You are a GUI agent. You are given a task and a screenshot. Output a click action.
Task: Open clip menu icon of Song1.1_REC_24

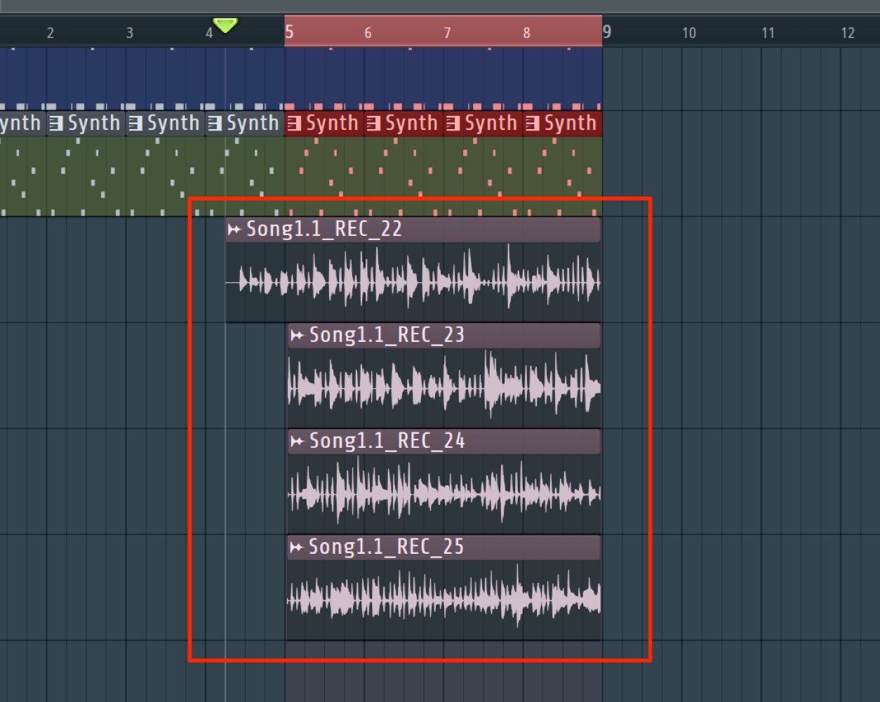click(x=297, y=442)
